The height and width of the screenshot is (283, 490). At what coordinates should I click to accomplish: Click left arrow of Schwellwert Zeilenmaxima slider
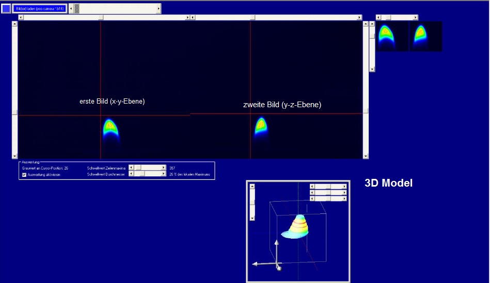click(131, 168)
